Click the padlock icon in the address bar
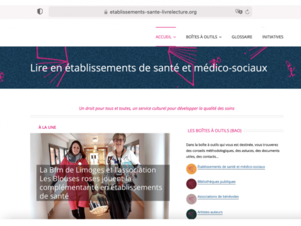Viewport: 301px width, 226px height. 106,12
